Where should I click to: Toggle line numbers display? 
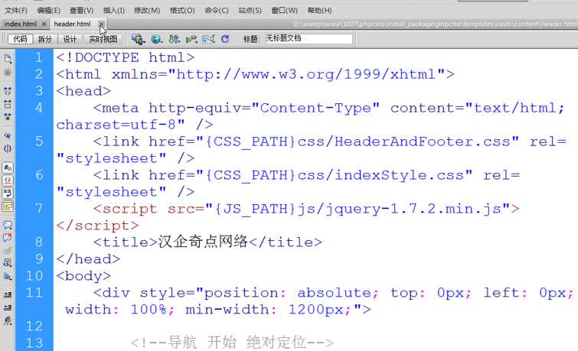click(x=8, y=167)
